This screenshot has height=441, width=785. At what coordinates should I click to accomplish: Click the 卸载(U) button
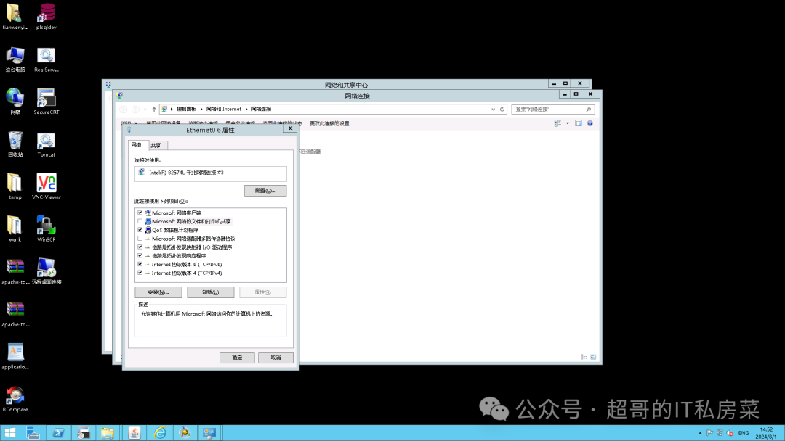(210, 292)
